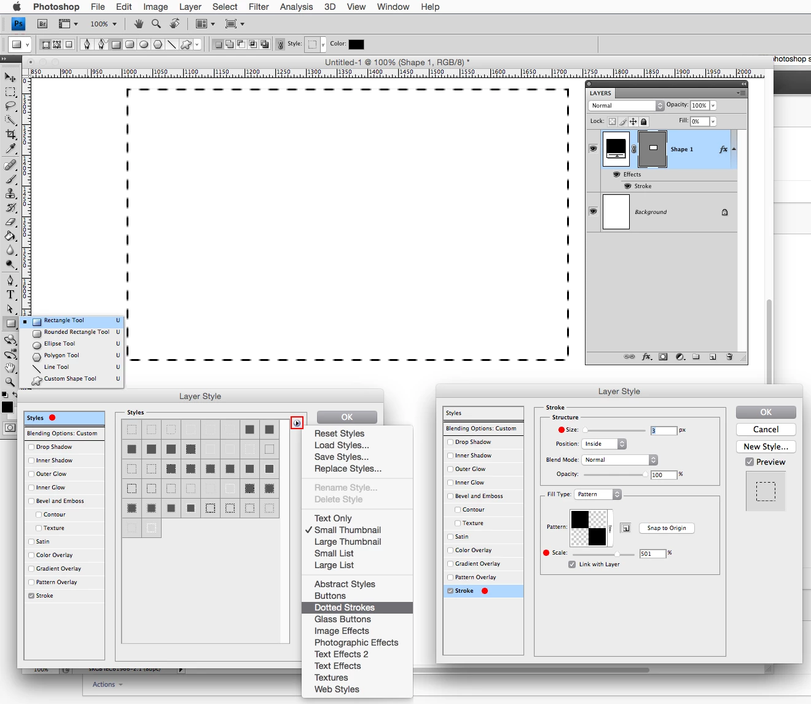Image resolution: width=811 pixels, height=704 pixels.
Task: Uncheck the Preview checkbox
Action: pos(750,462)
